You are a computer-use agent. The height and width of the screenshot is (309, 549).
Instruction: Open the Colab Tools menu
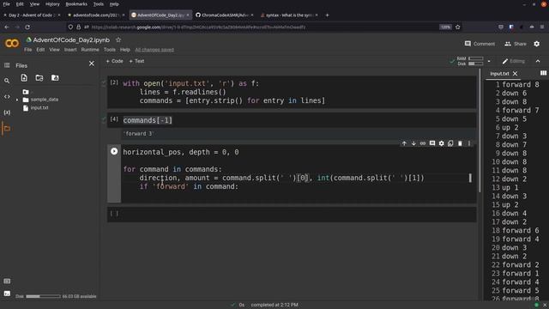tap(110, 50)
